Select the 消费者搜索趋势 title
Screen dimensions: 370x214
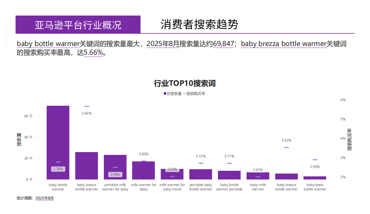(199, 24)
